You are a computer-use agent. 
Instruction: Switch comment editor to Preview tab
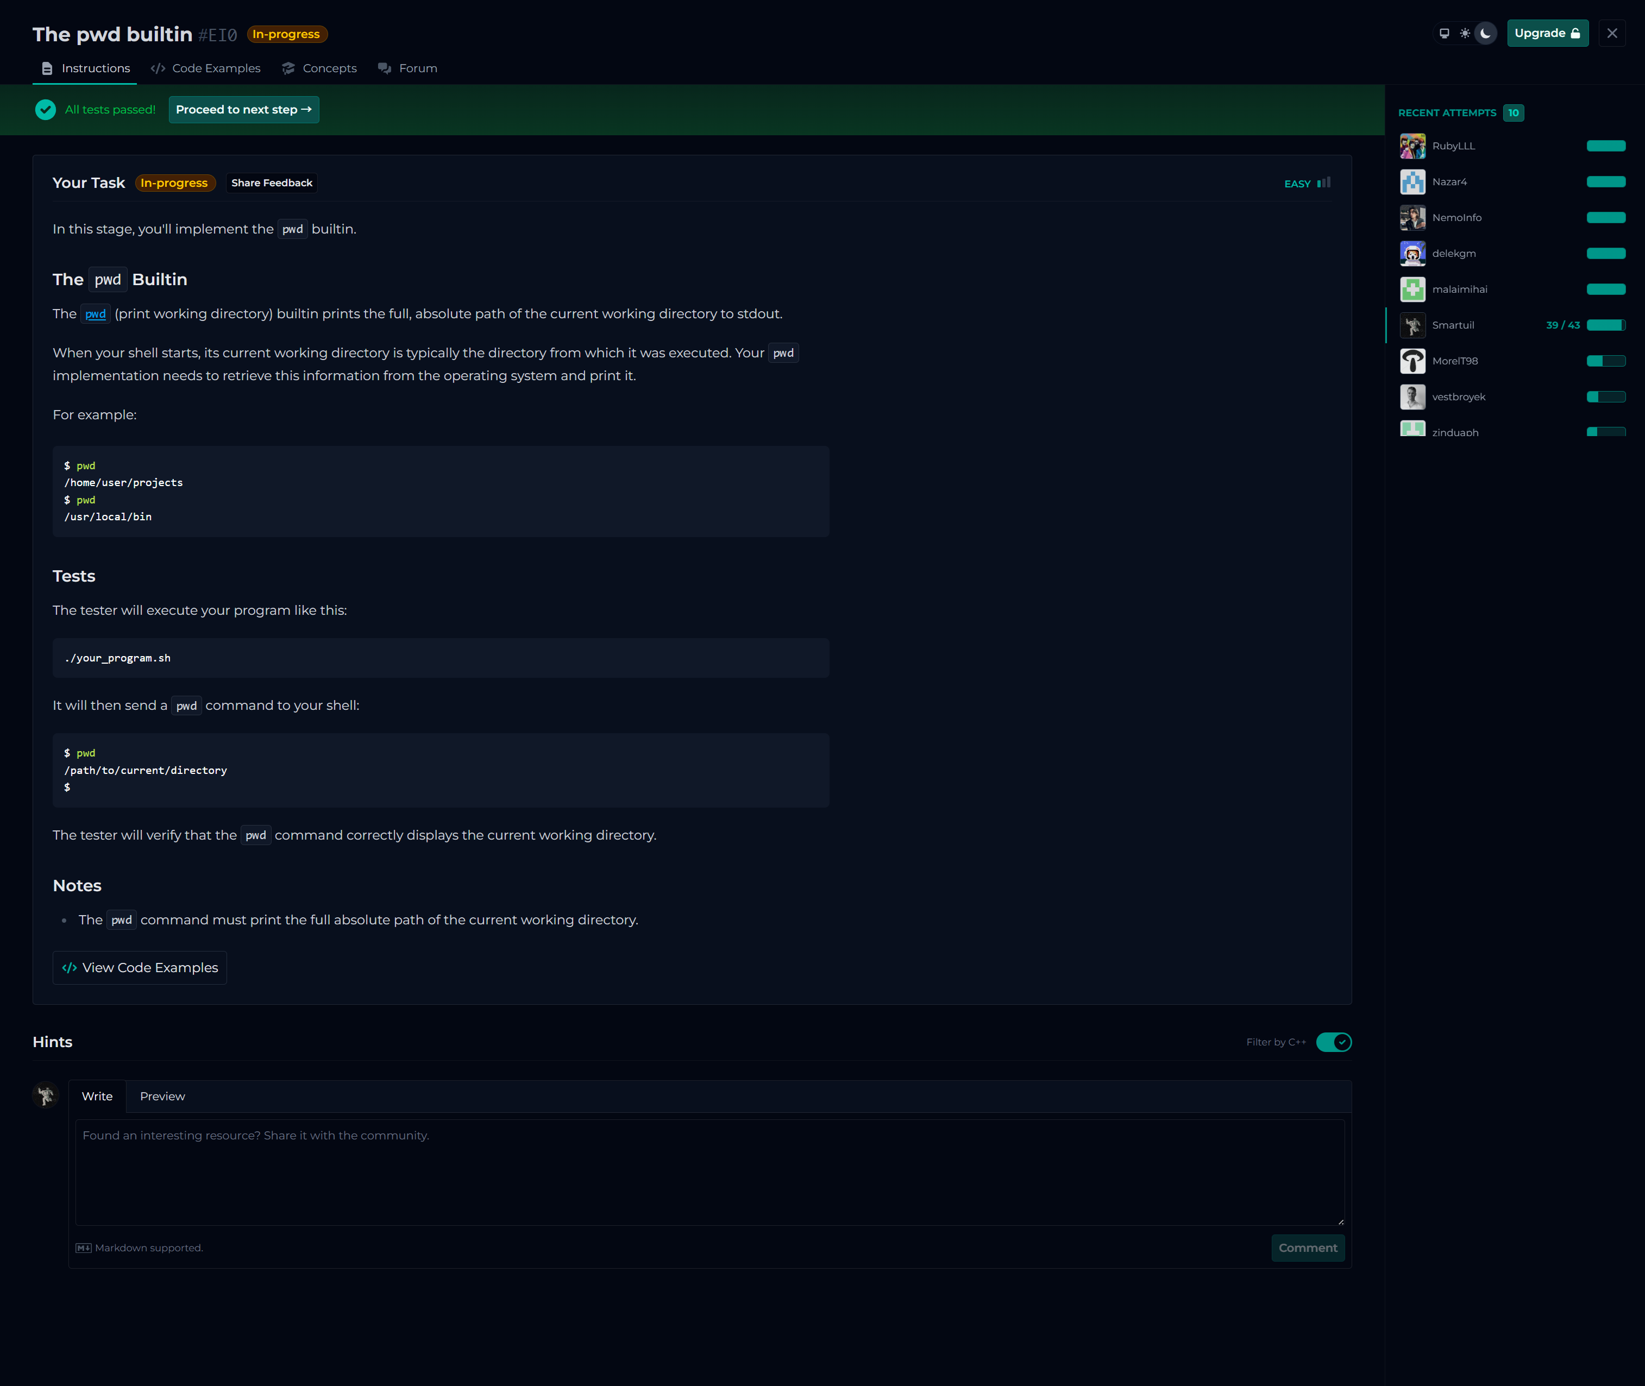click(x=162, y=1096)
